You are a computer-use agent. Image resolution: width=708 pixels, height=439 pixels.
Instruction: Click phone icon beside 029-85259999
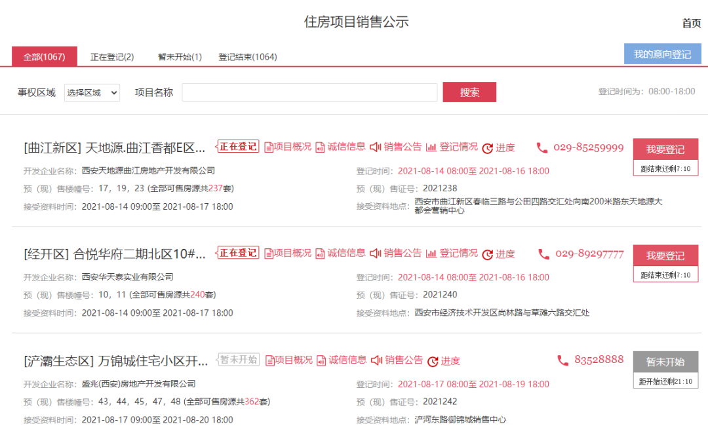[x=542, y=148]
